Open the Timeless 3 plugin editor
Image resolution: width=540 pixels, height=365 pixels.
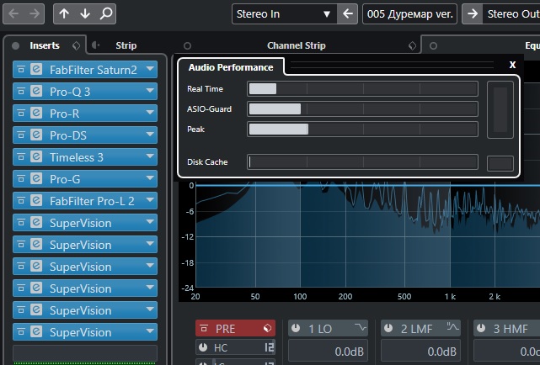36,156
